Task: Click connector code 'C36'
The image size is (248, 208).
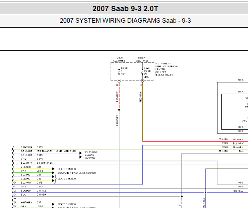Action: point(39,167)
